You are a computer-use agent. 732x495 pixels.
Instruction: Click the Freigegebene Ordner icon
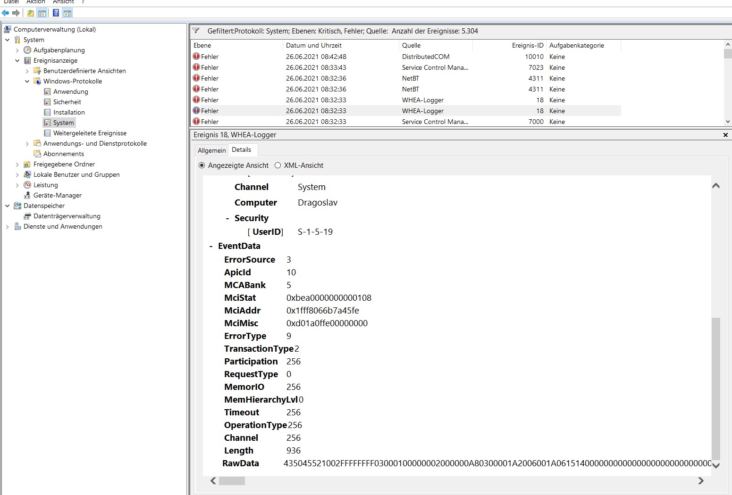point(27,164)
